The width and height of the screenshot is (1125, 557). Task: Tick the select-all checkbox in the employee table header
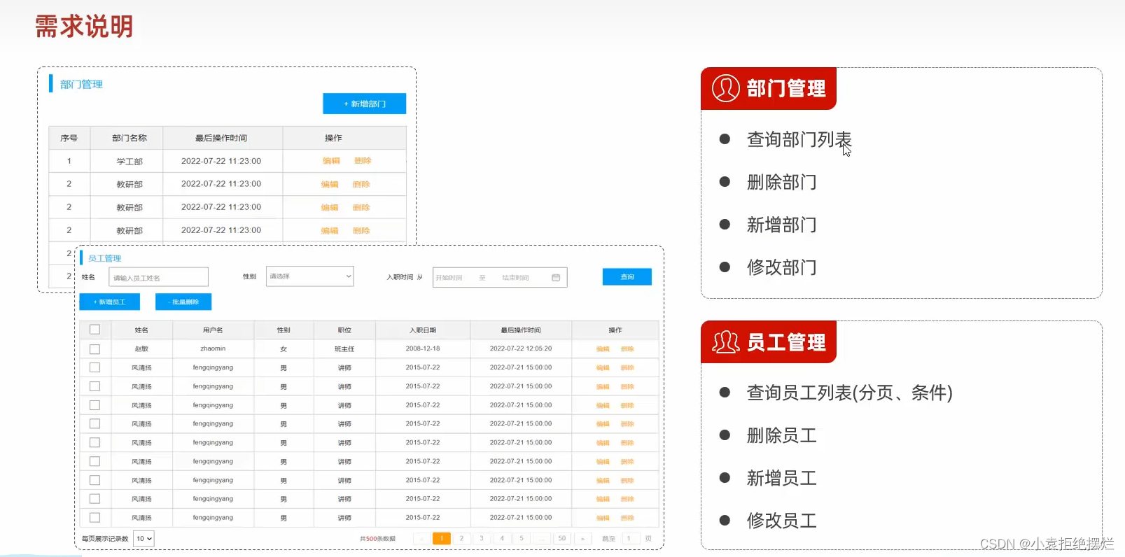[95, 330]
